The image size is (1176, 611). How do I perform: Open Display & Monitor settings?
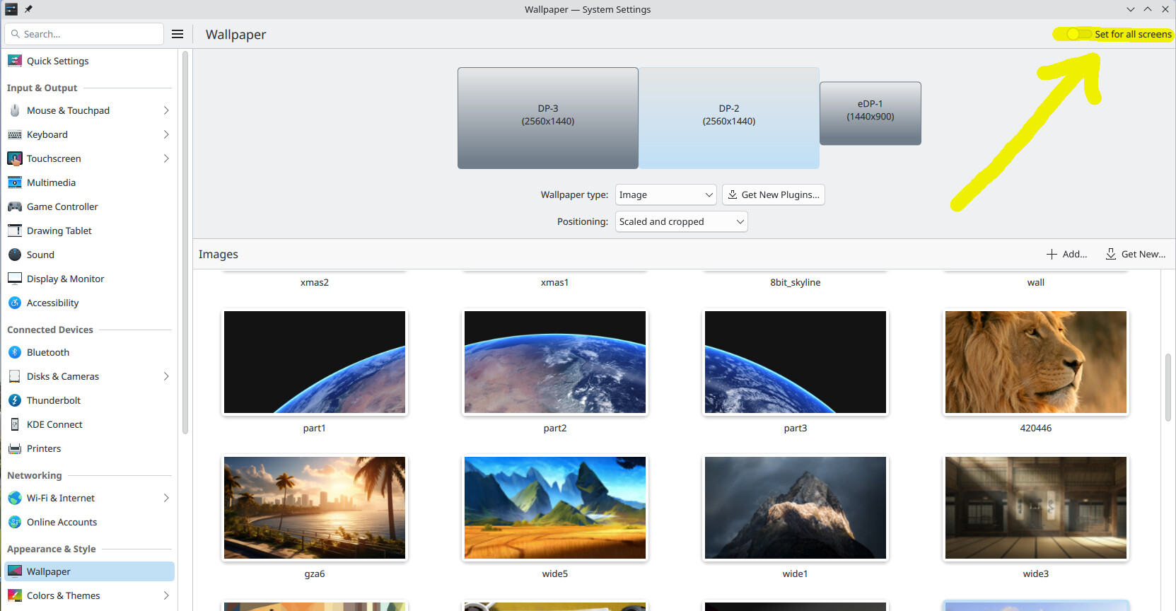click(x=65, y=279)
